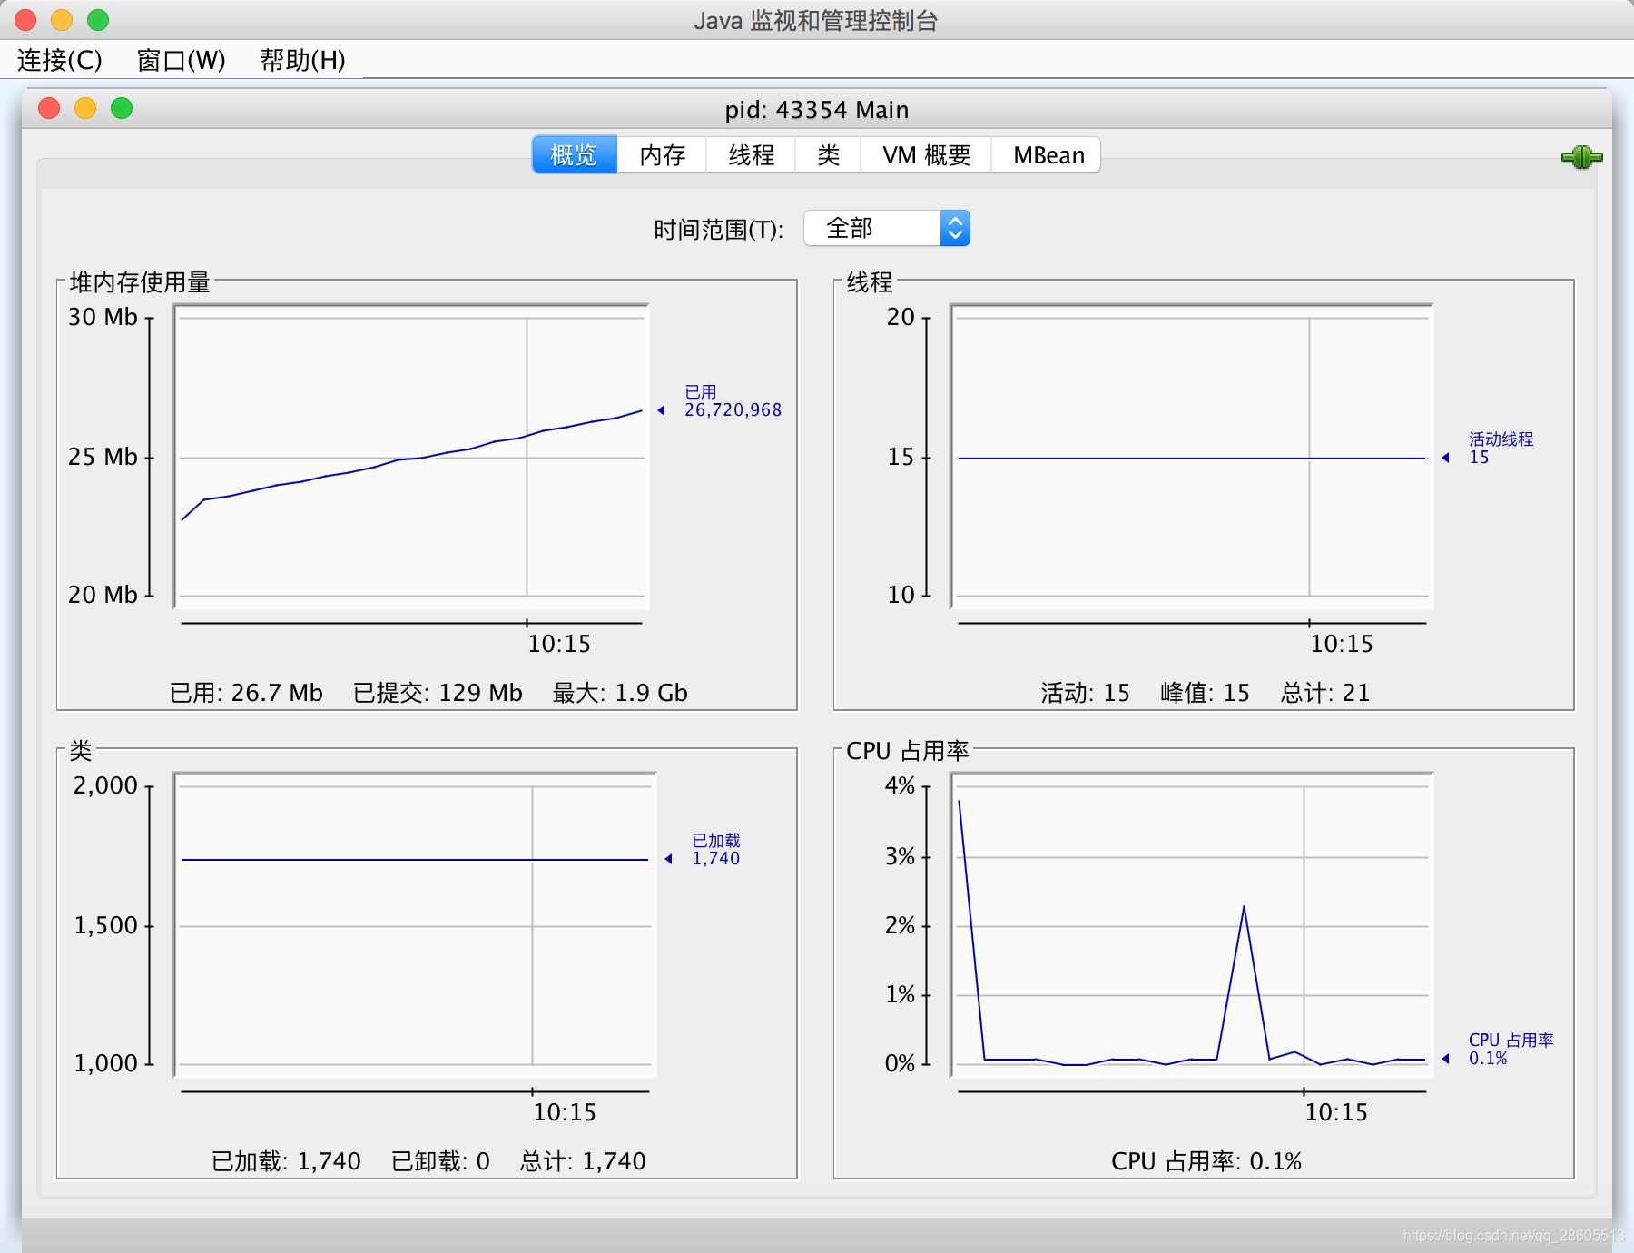The image size is (1634, 1253).
Task: Click the 已用 26,720,968 legend label
Action: 733,400
